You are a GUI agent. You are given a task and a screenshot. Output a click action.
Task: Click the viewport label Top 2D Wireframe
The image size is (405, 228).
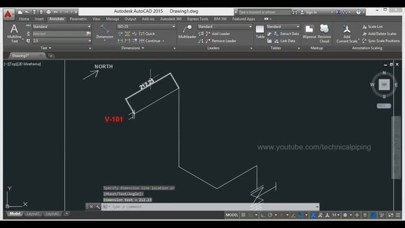(x=23, y=64)
